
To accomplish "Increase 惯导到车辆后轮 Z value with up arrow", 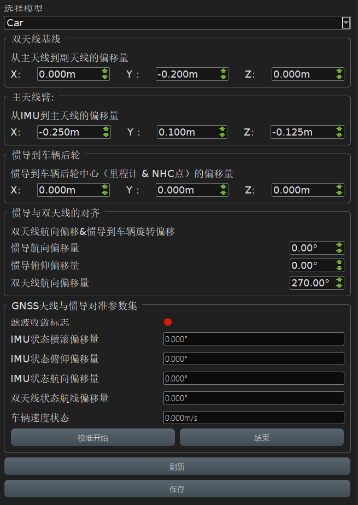I will [x=339, y=187].
